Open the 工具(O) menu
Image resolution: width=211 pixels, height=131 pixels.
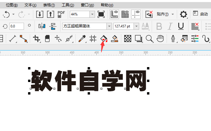[68, 5]
